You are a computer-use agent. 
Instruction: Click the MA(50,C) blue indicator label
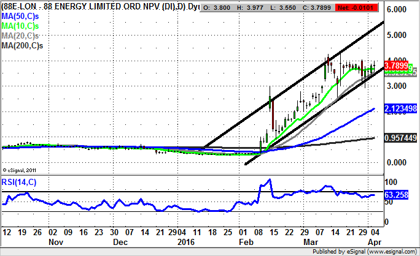point(20,16)
